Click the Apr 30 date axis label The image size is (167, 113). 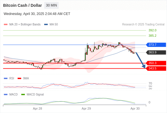click(135, 108)
